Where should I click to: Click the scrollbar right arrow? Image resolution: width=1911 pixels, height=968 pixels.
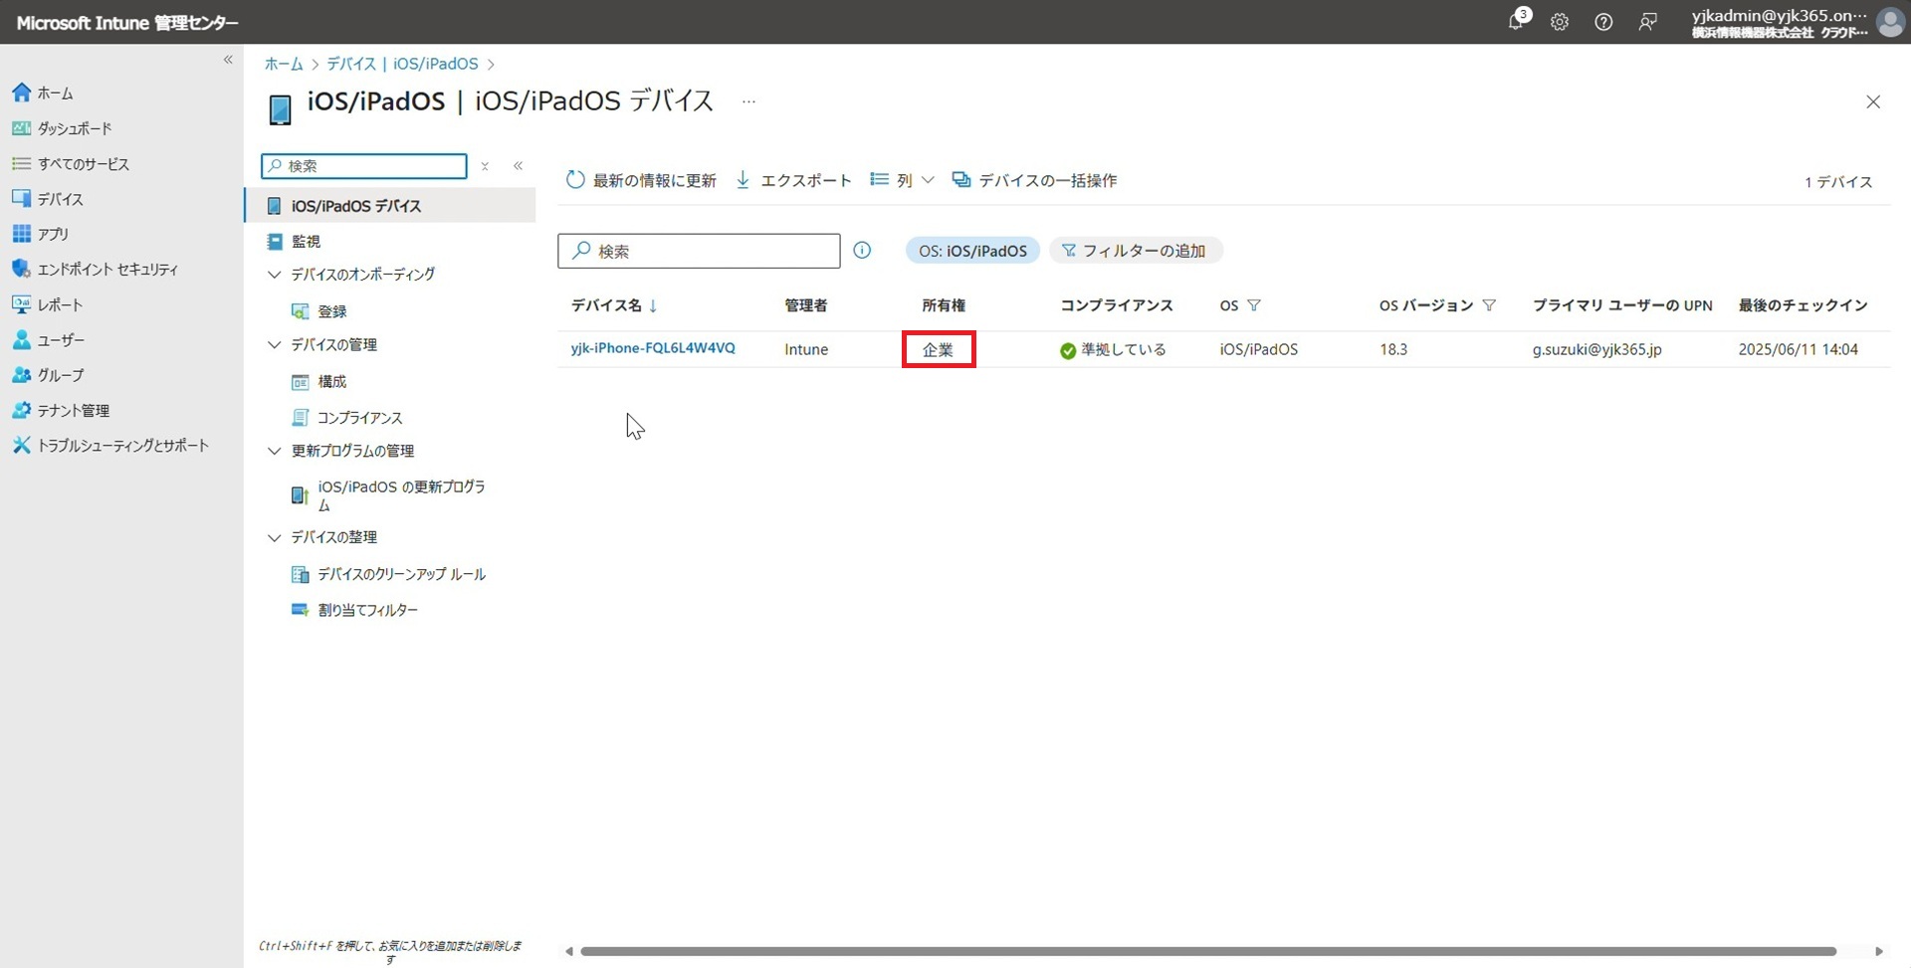click(1878, 951)
